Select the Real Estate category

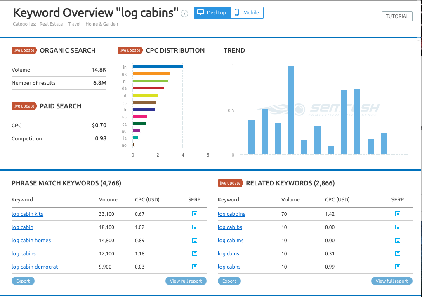coord(51,24)
